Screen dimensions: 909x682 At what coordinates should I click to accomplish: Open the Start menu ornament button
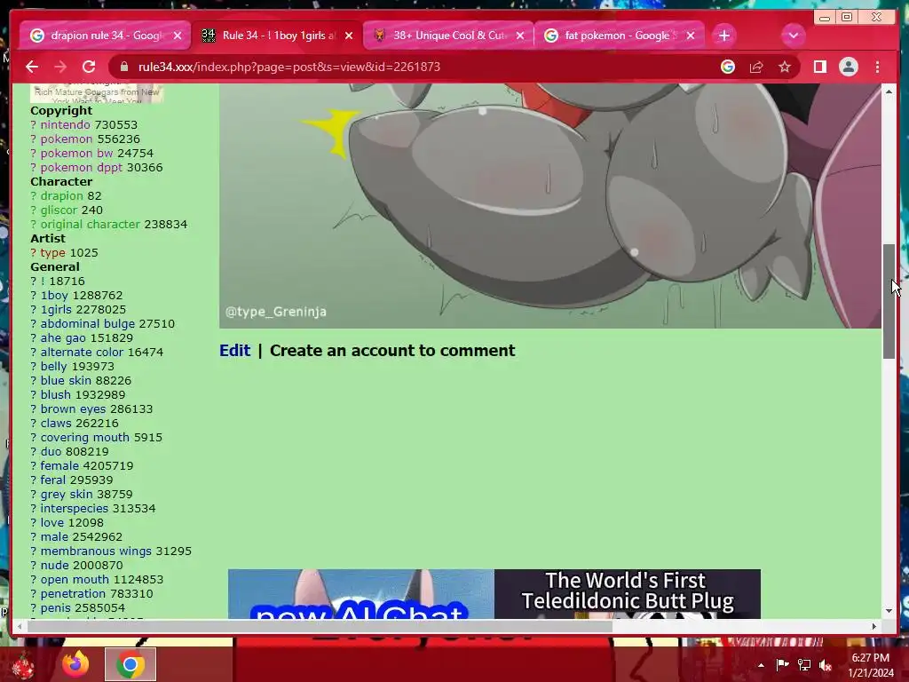[23, 666]
